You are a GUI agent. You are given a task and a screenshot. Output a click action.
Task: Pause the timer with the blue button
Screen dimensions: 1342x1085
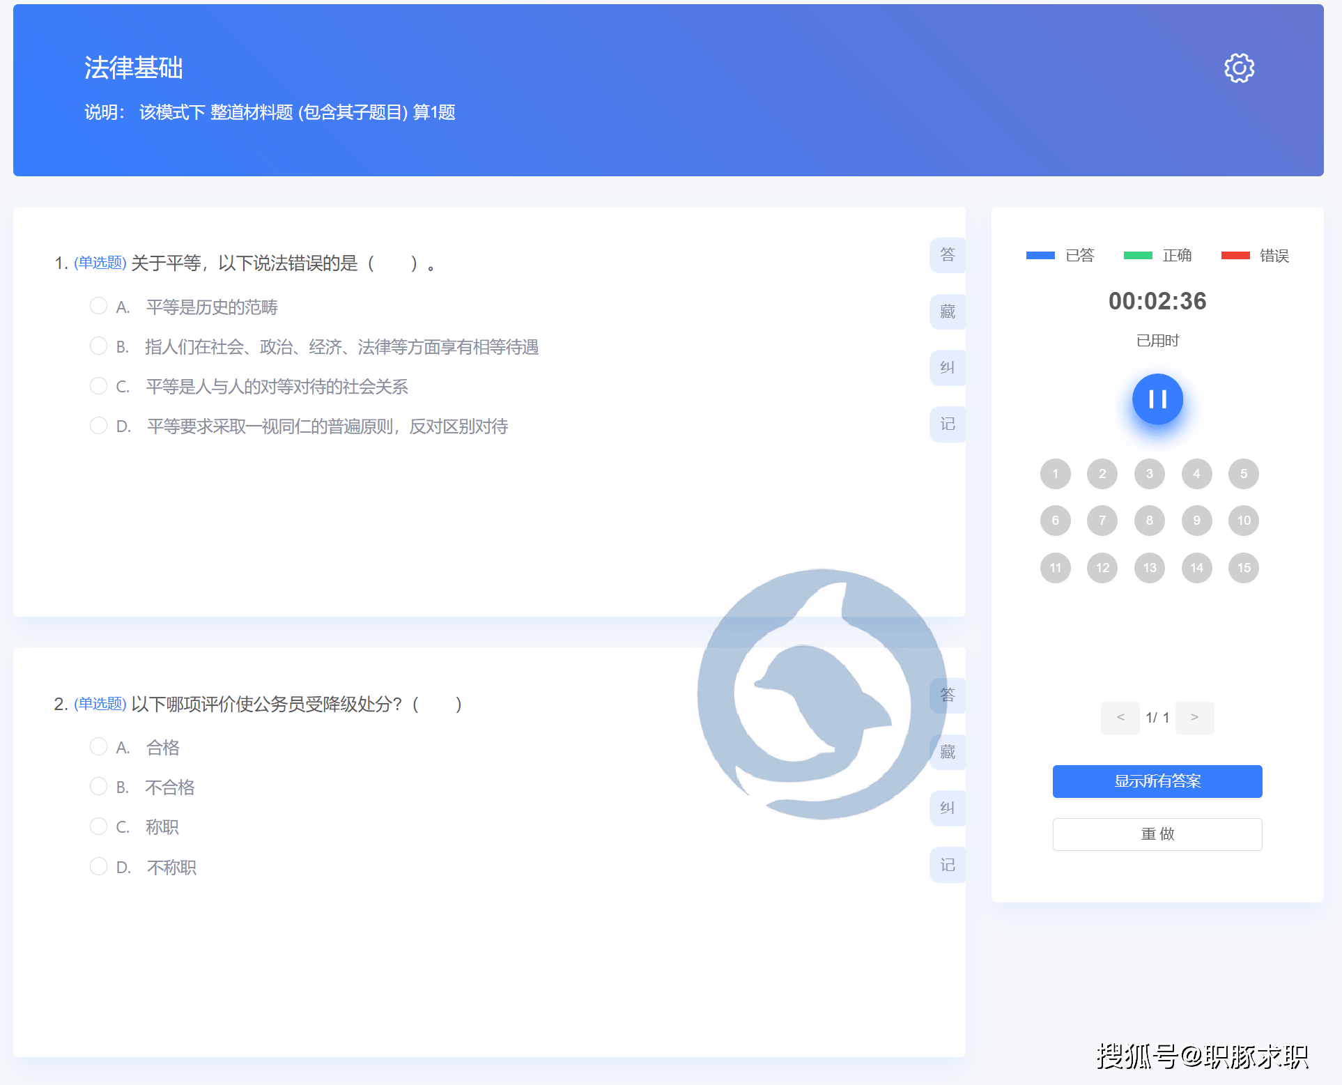point(1157,399)
